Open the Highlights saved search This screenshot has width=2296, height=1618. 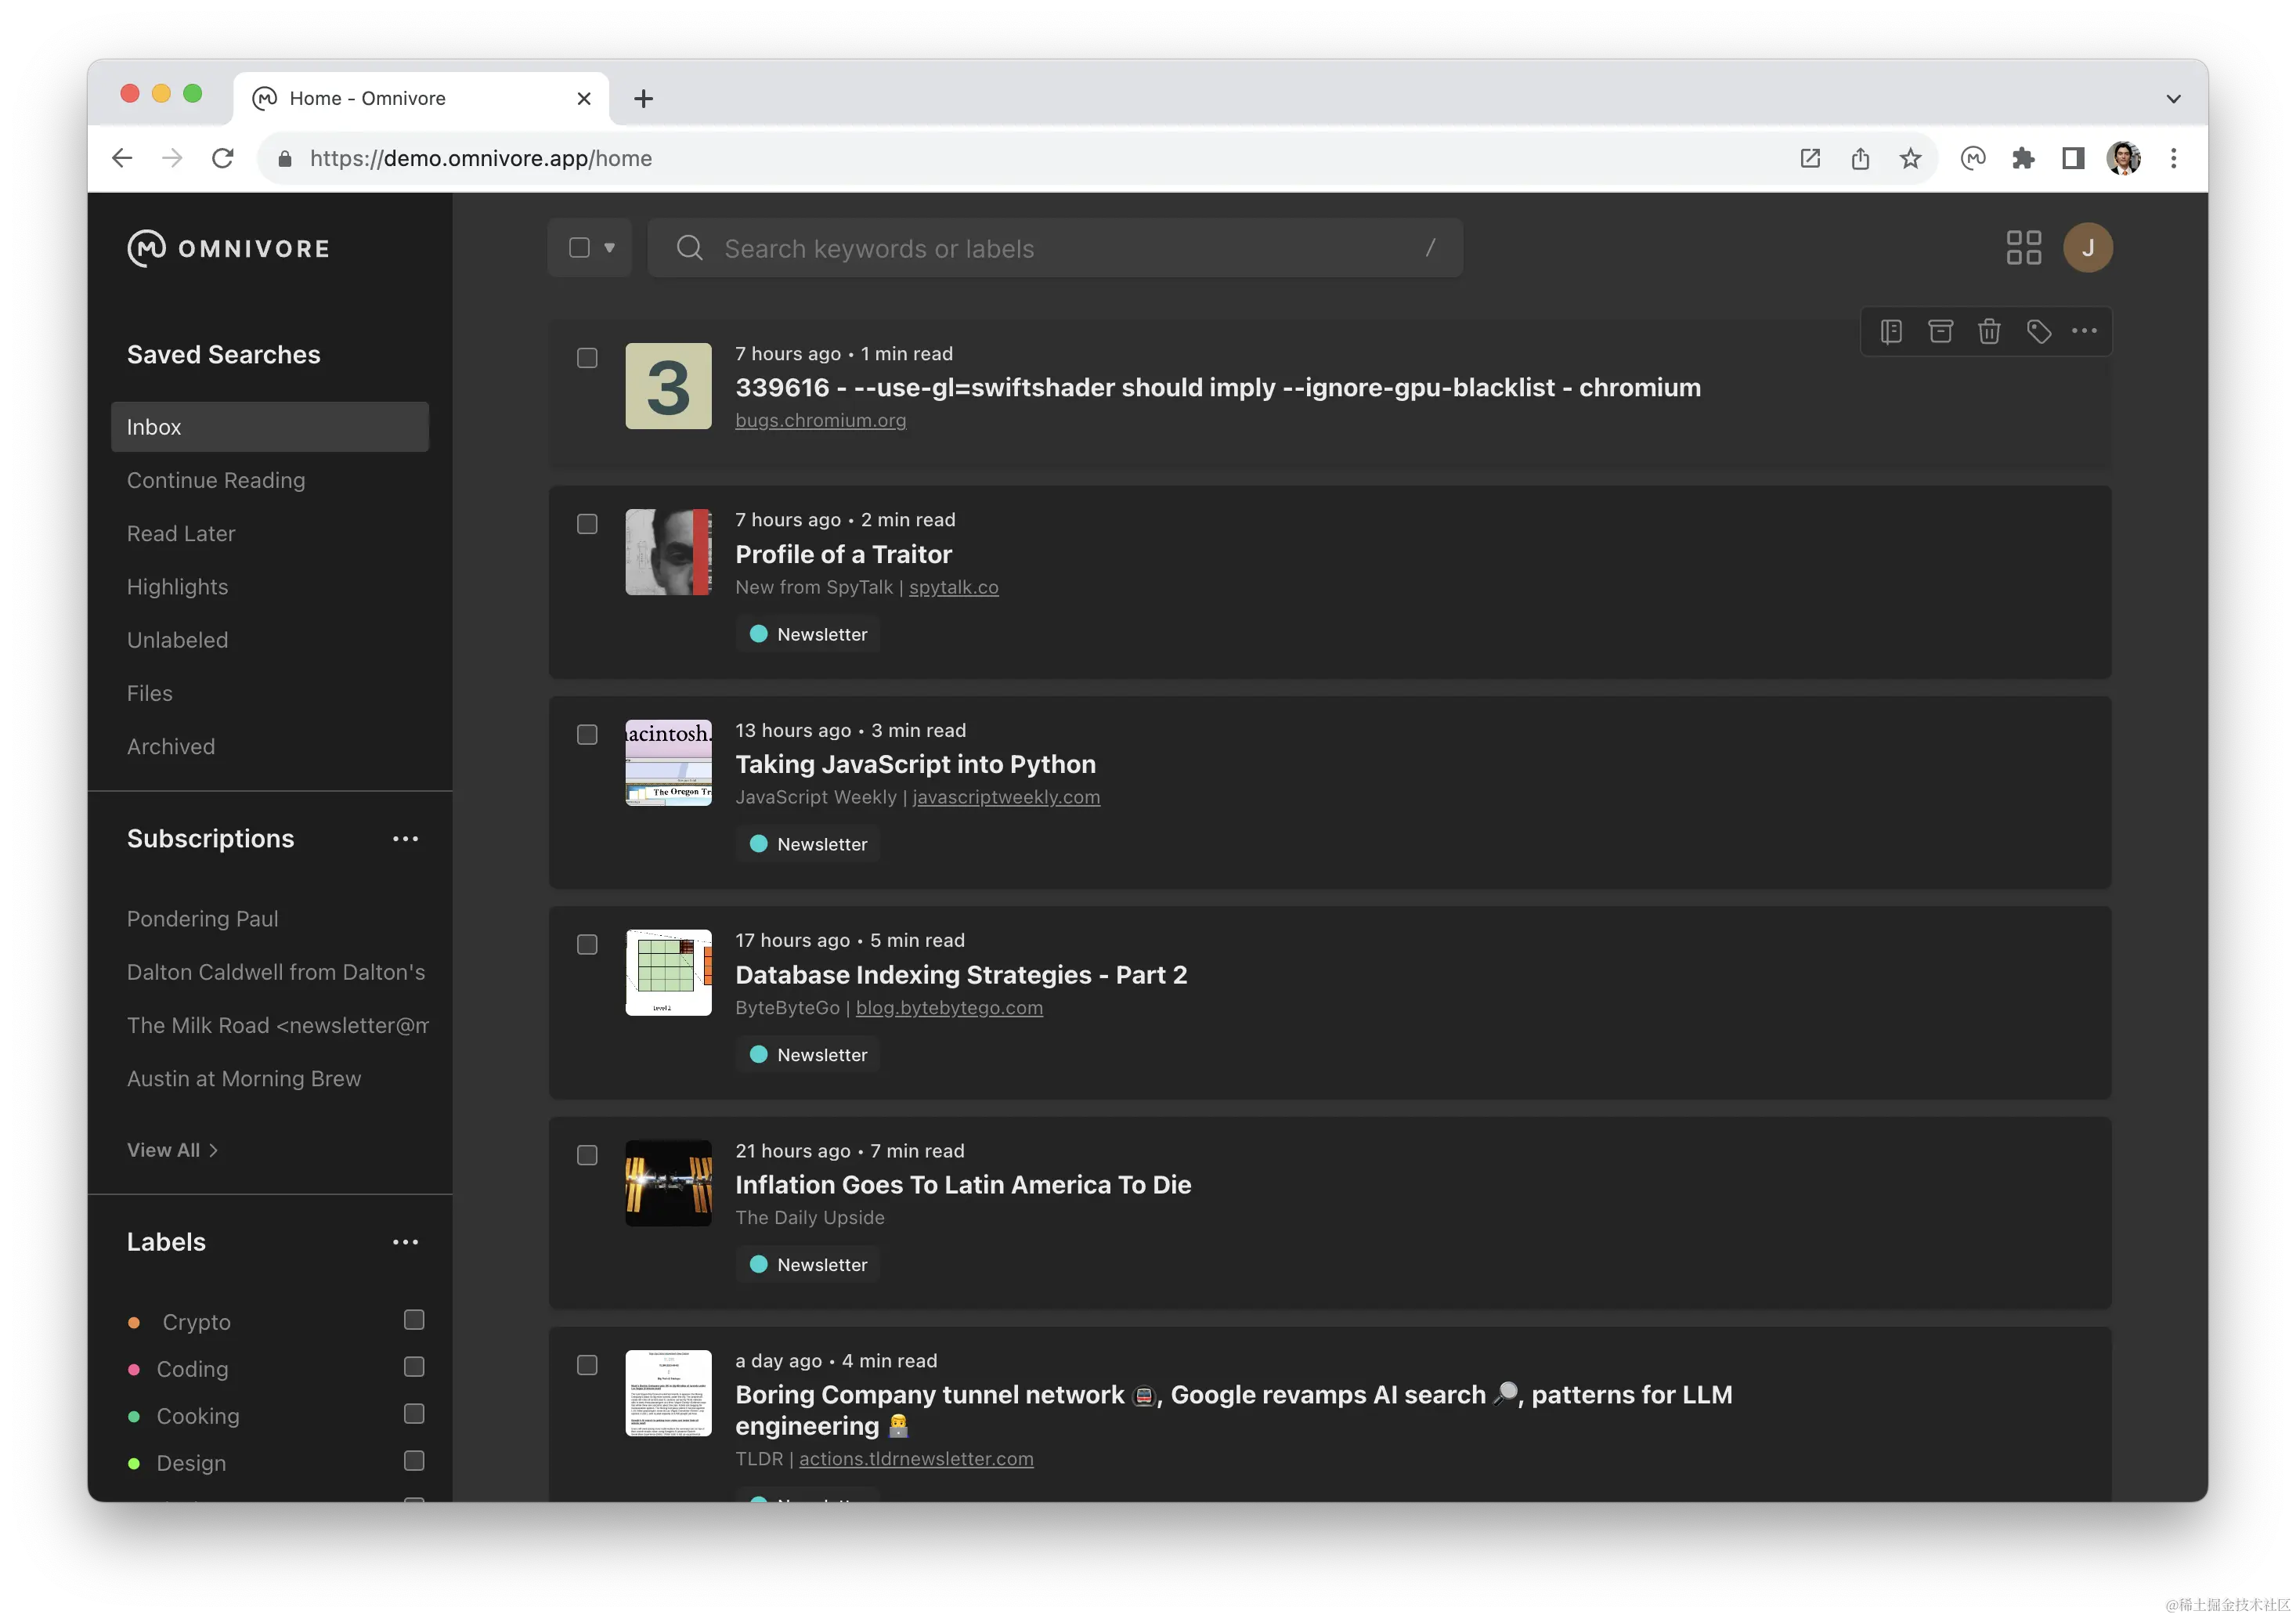pos(177,587)
